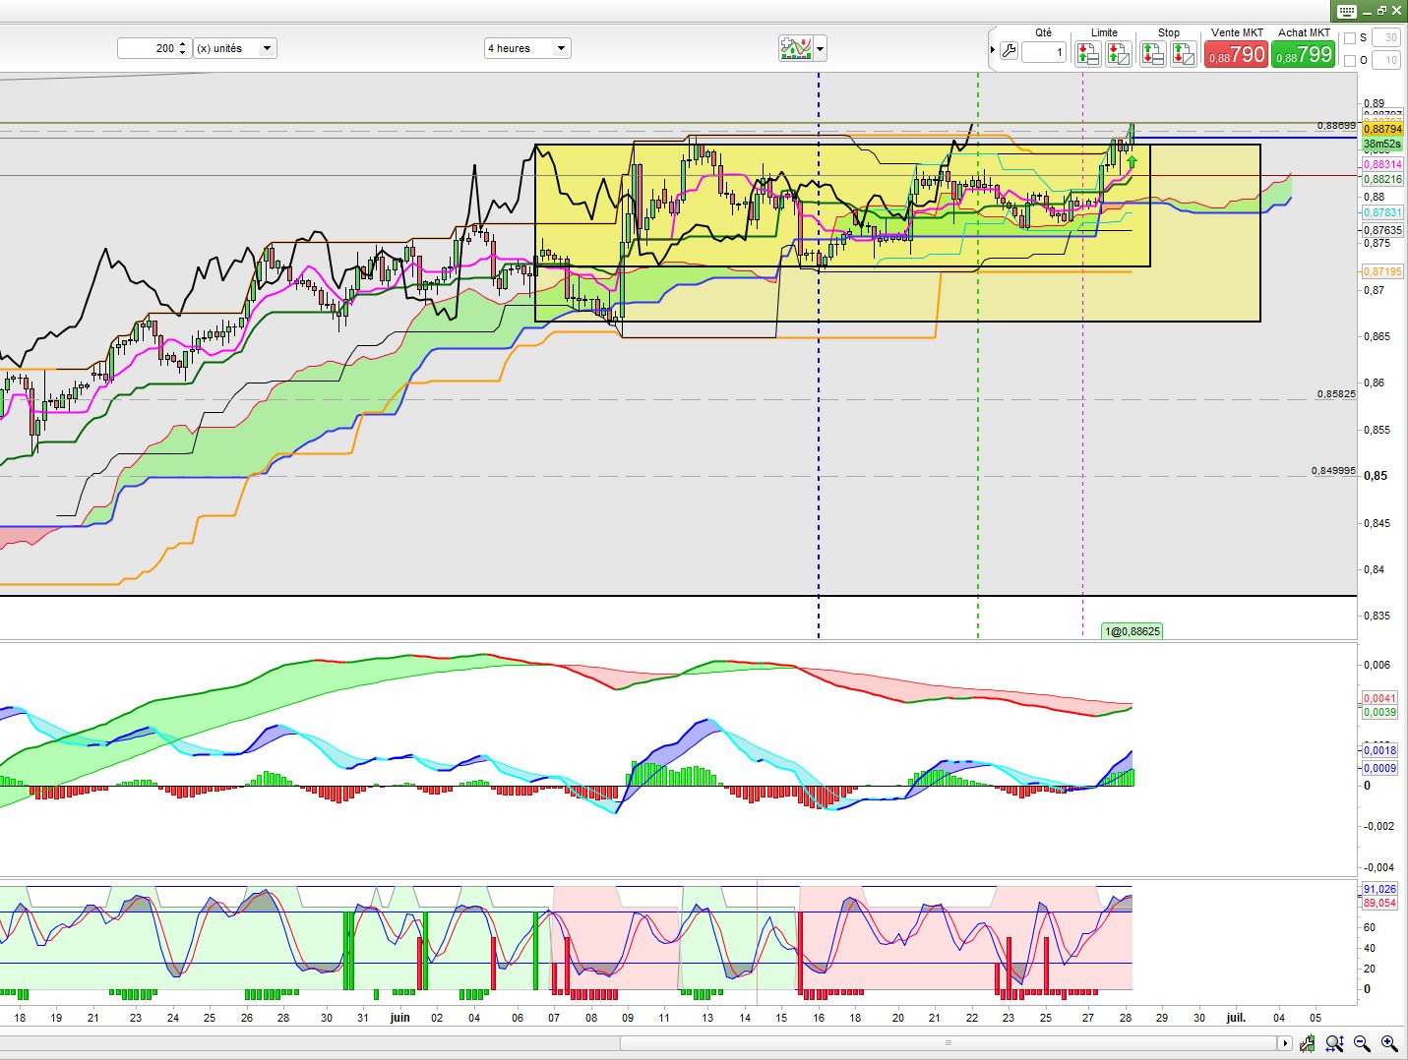The image size is (1408, 1060).
Task: Open the (x) unités dropdown
Action: [x=234, y=48]
